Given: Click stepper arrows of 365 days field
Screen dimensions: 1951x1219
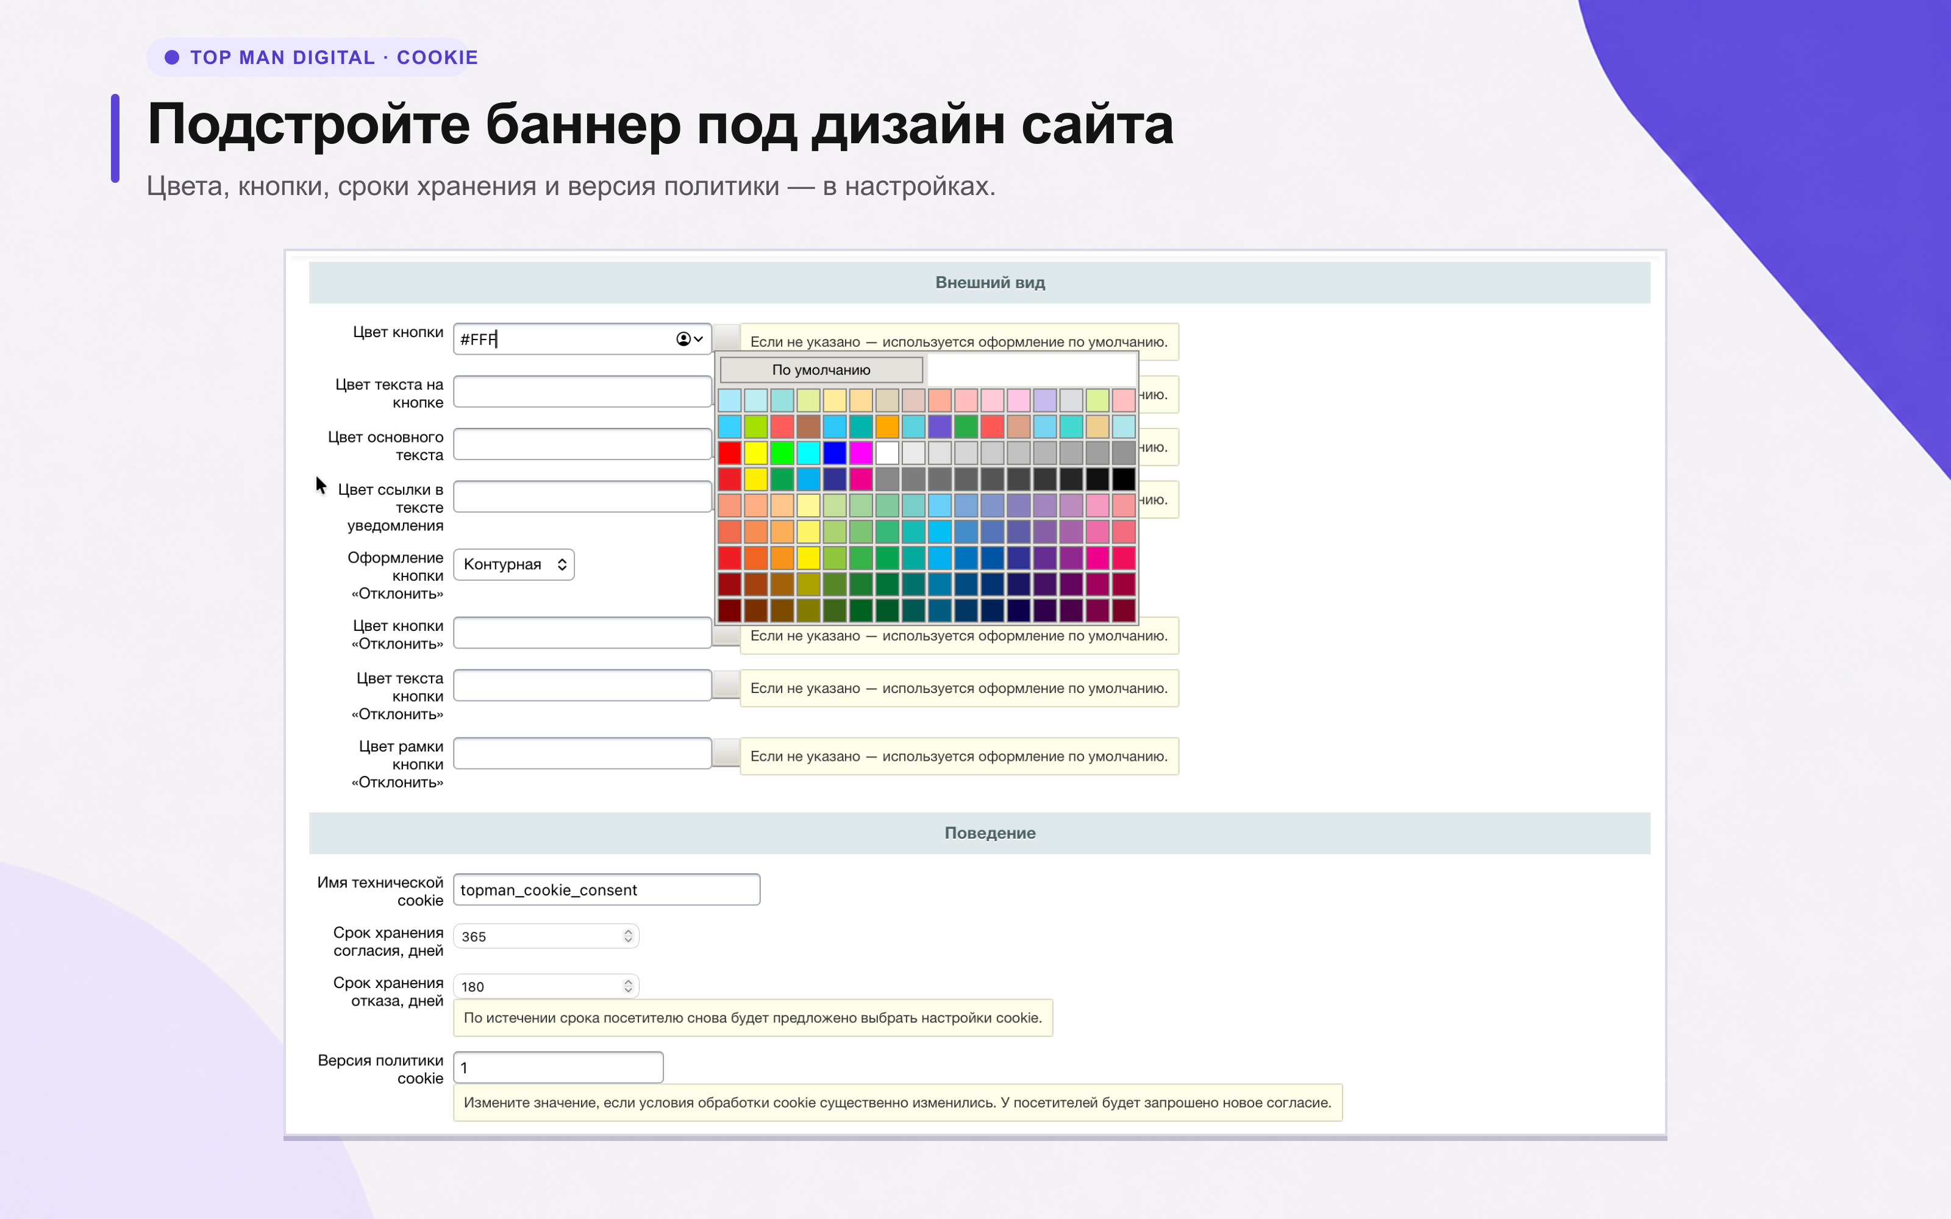Looking at the screenshot, I should [628, 936].
